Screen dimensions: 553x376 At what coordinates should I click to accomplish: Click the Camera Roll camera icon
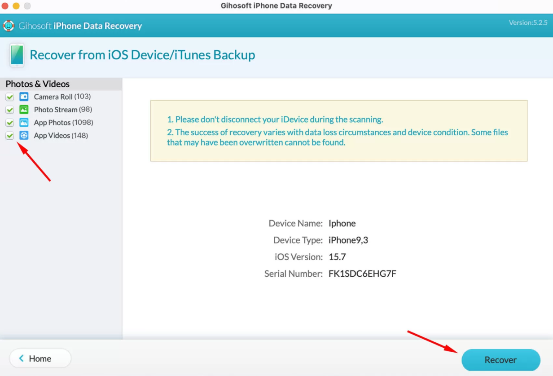[24, 97]
